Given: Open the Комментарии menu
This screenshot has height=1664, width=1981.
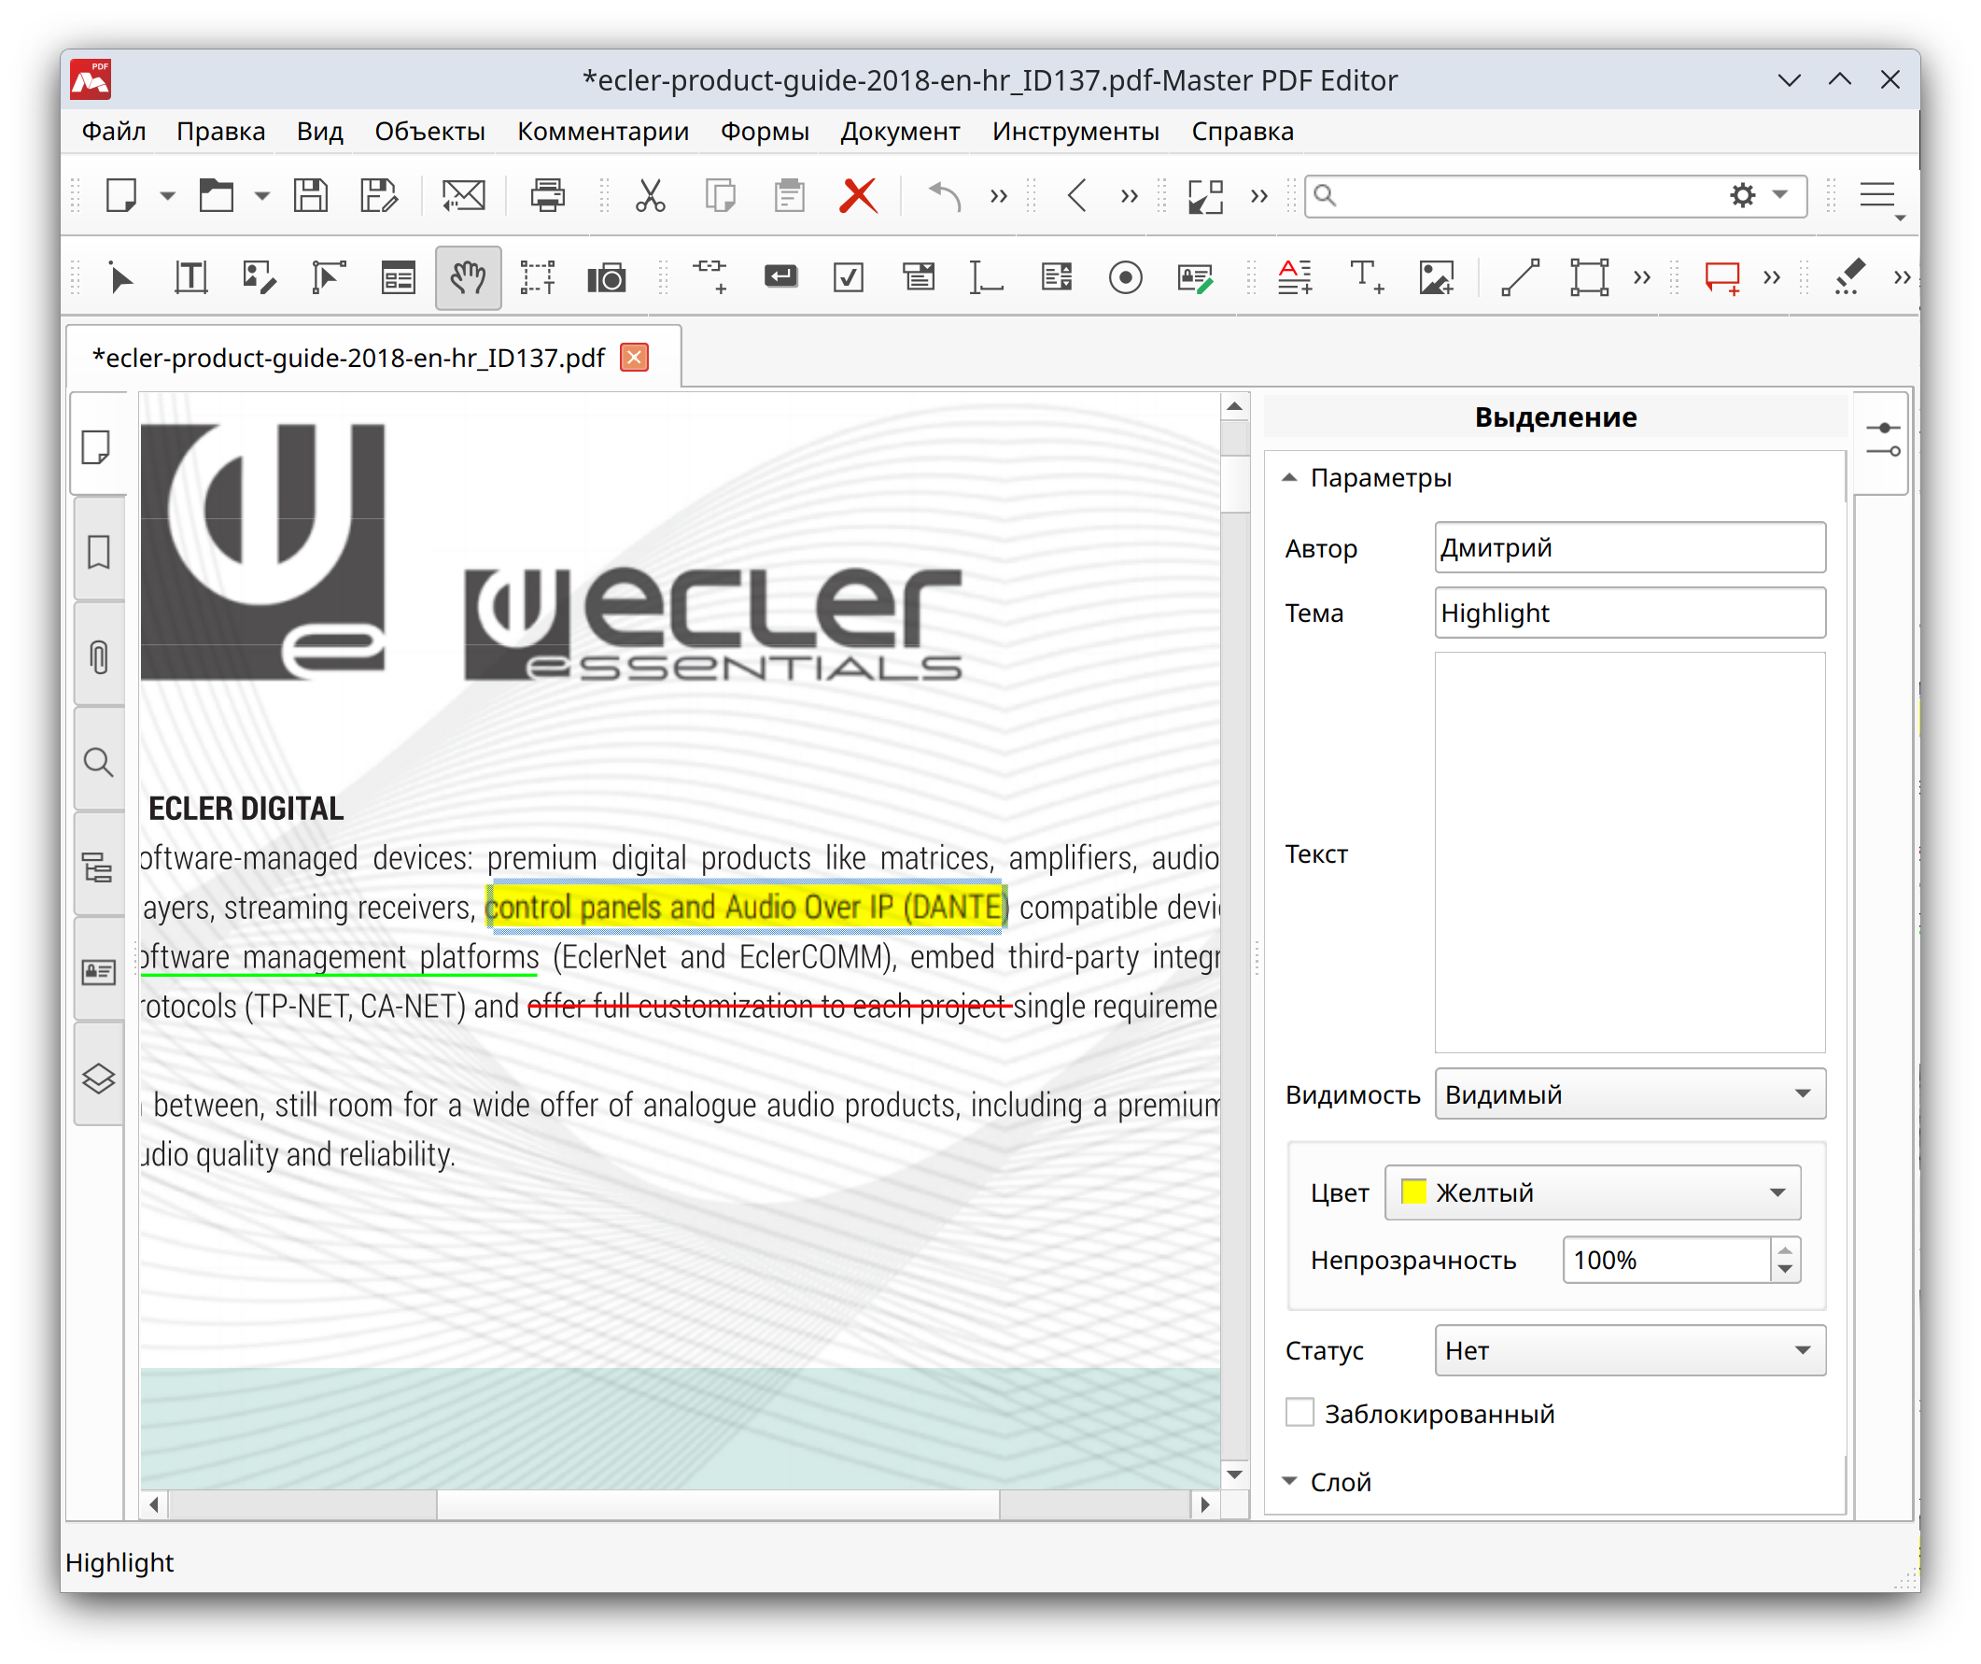Looking at the screenshot, I should pyautogui.click(x=603, y=131).
